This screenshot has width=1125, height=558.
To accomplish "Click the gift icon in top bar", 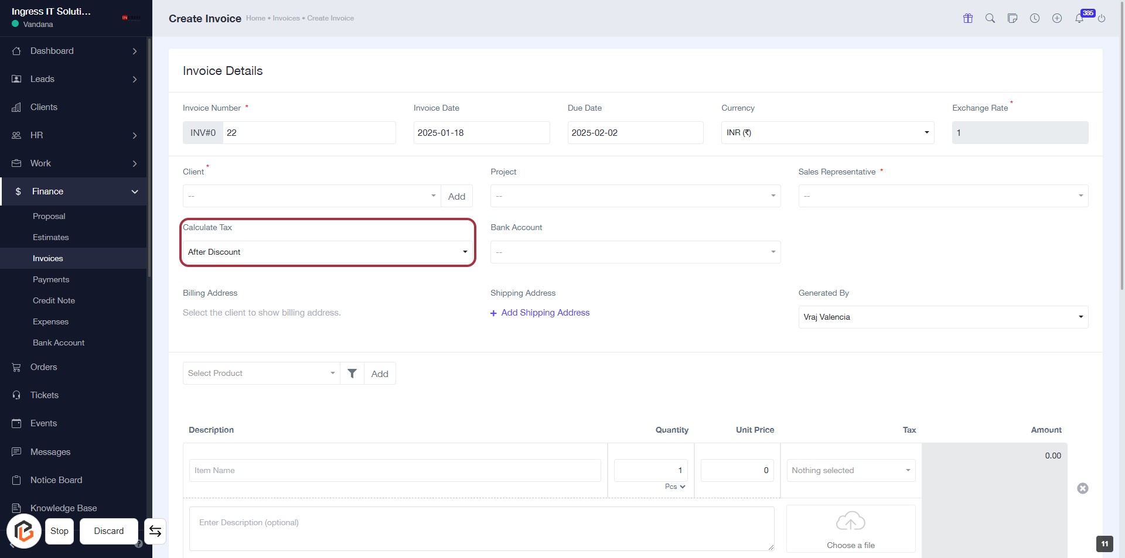I will pyautogui.click(x=968, y=18).
